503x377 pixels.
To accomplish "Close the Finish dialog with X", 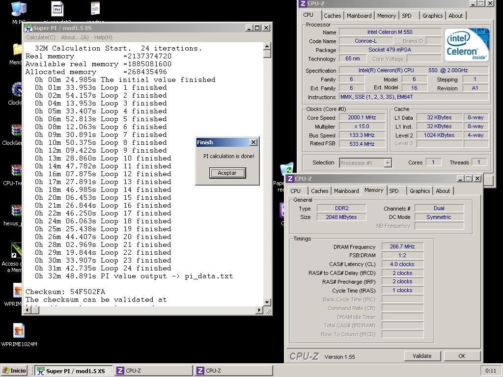I will [253, 142].
